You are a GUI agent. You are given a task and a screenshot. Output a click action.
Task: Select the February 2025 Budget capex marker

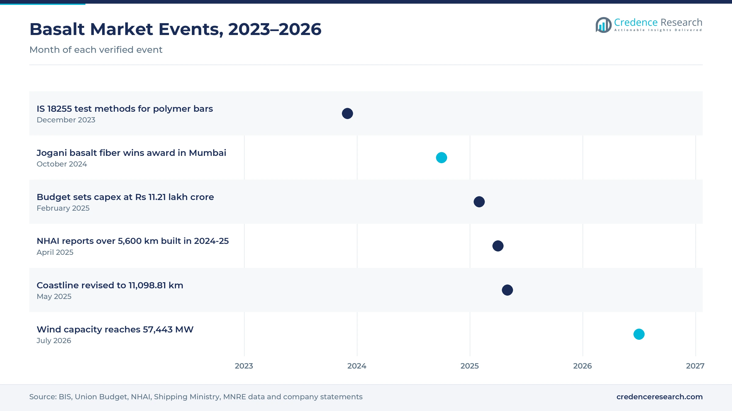(479, 202)
